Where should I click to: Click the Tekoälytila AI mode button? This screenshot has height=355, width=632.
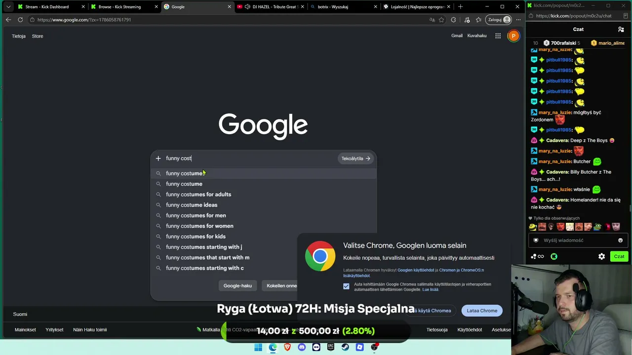[355, 158]
